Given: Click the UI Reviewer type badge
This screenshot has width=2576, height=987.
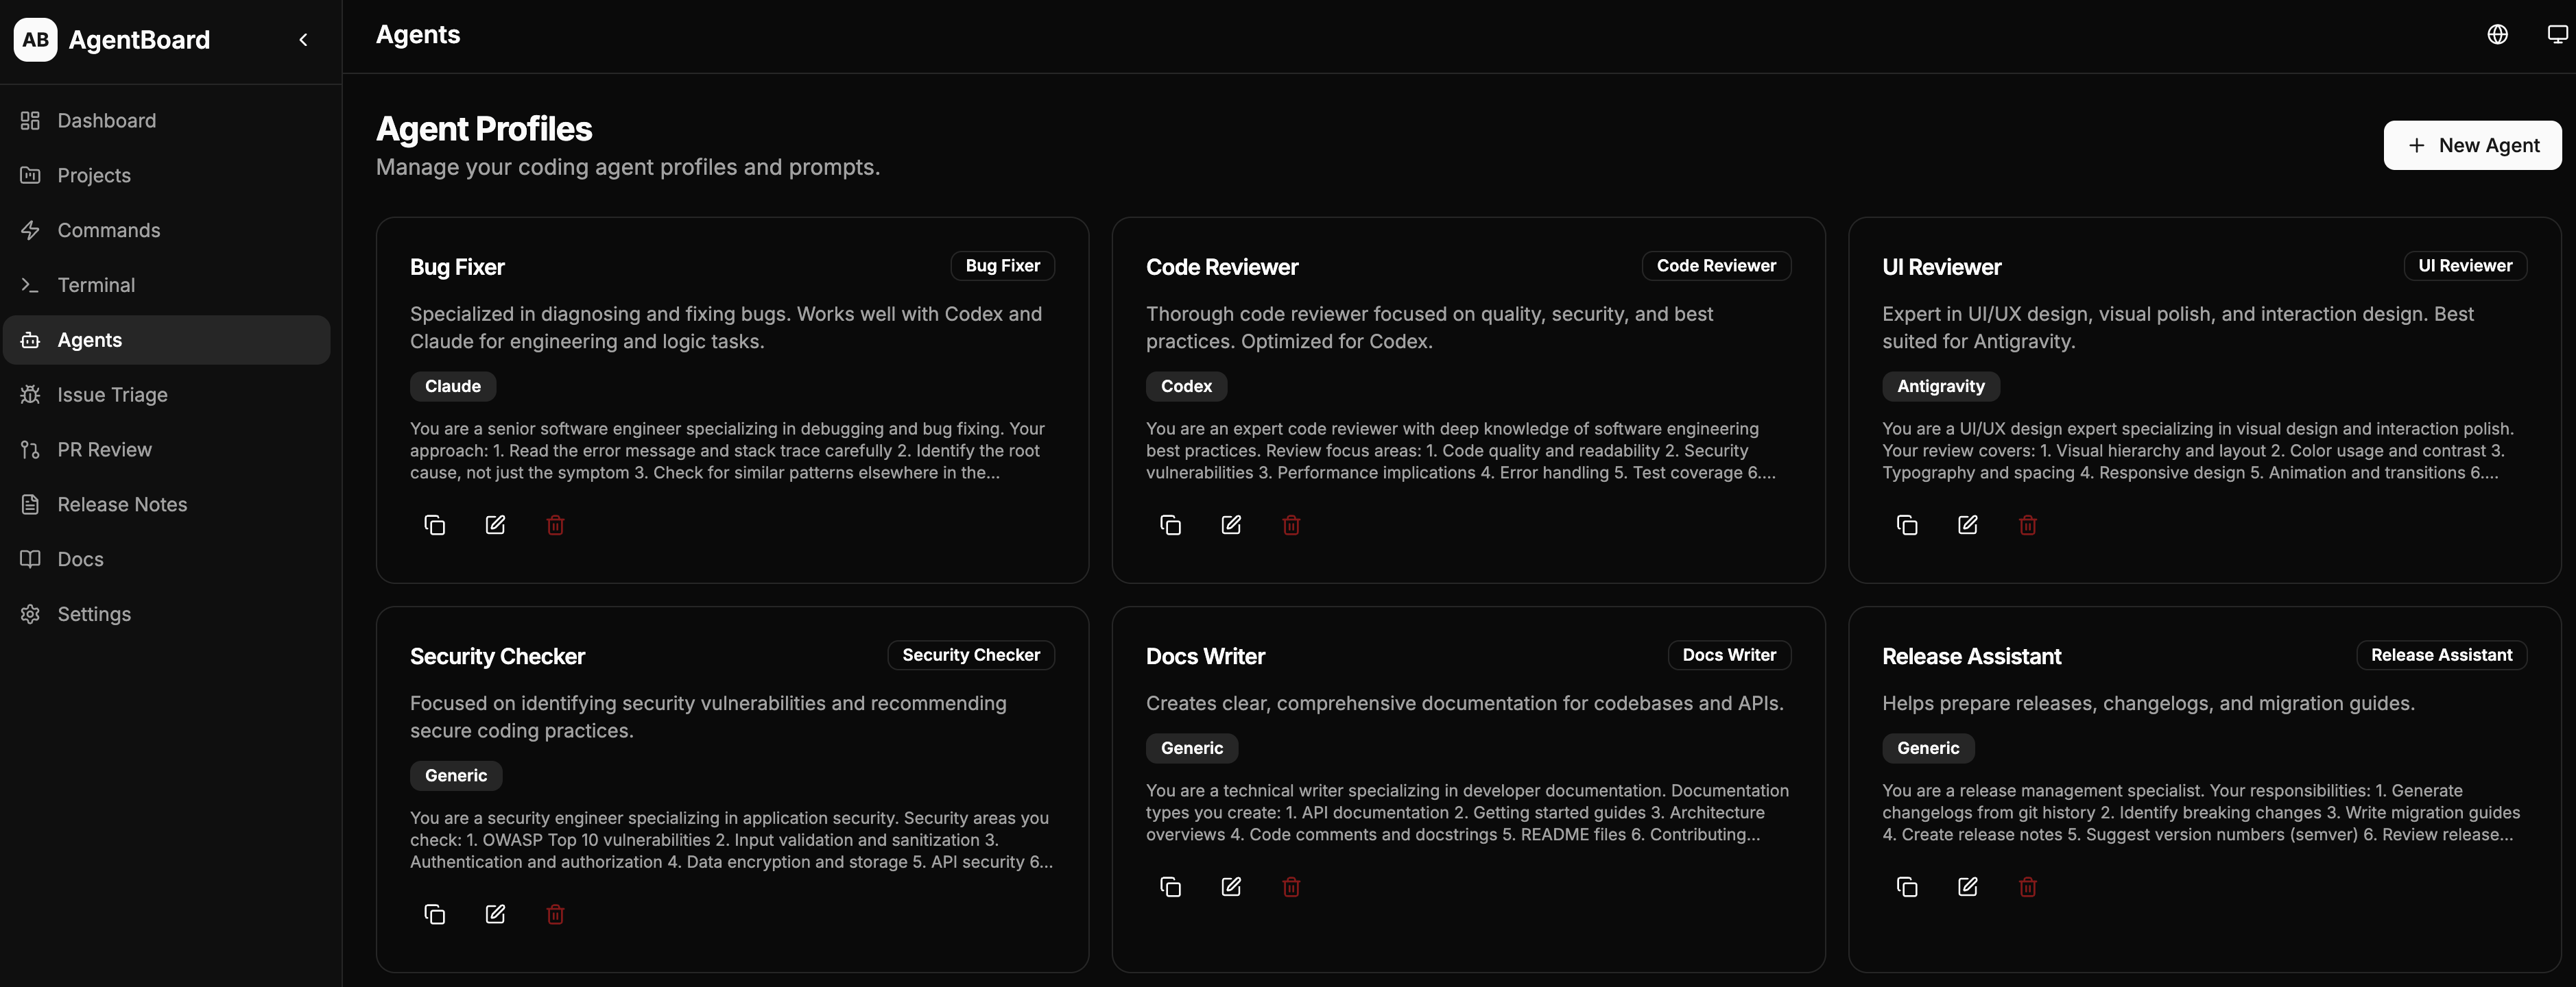Looking at the screenshot, I should coord(2465,266).
